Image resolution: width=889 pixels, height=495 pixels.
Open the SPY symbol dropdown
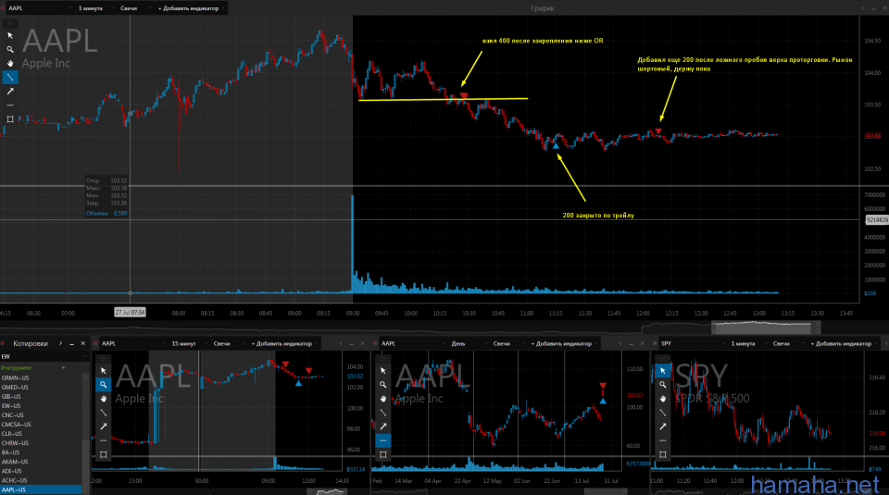(692, 343)
